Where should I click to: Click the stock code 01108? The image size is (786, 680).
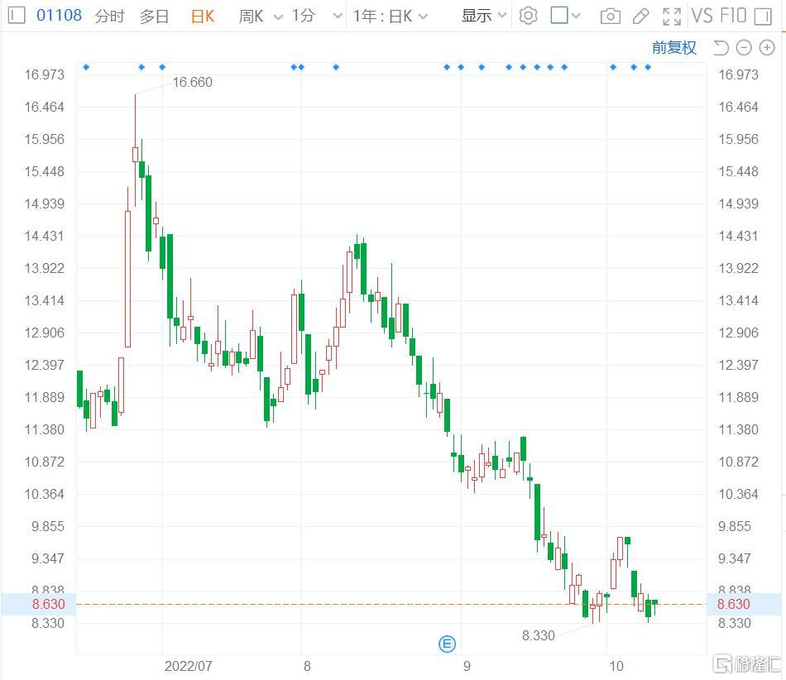tap(59, 16)
